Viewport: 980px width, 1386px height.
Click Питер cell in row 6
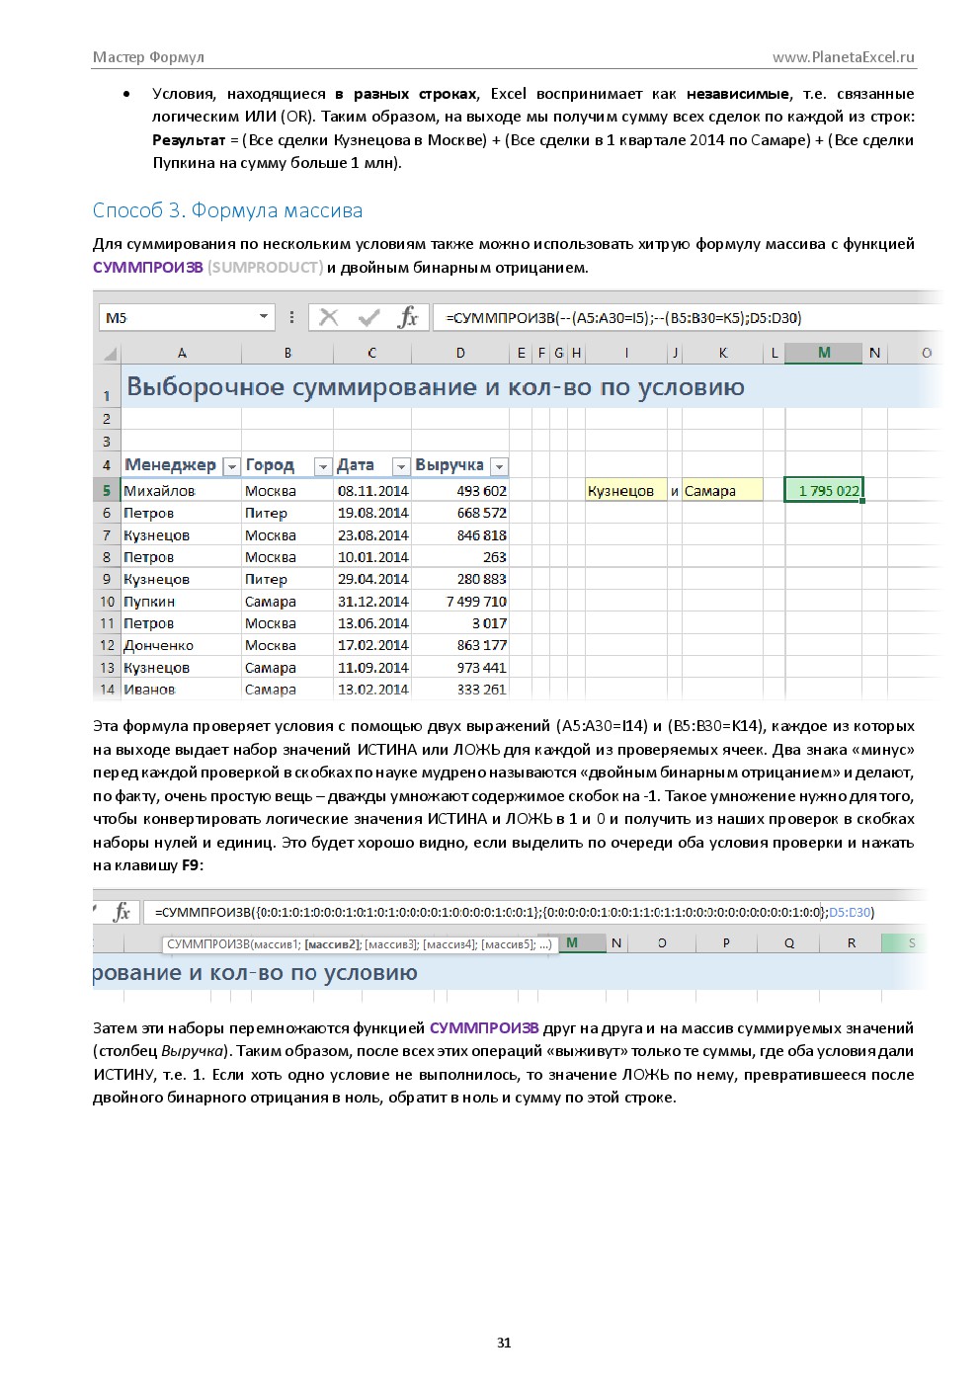[287, 513]
